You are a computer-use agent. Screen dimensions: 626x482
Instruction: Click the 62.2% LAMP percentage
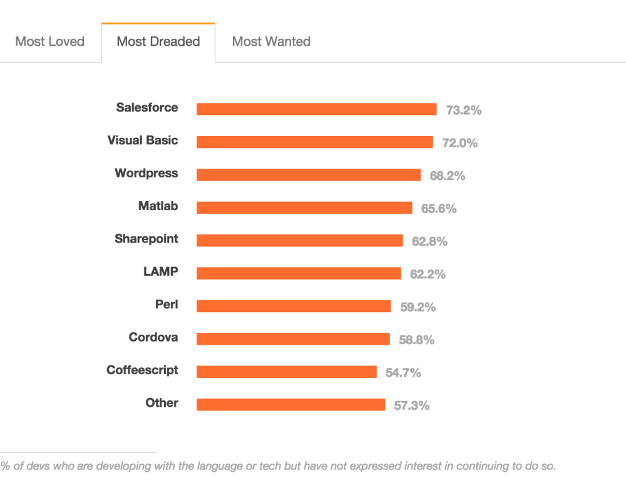pyautogui.click(x=428, y=274)
